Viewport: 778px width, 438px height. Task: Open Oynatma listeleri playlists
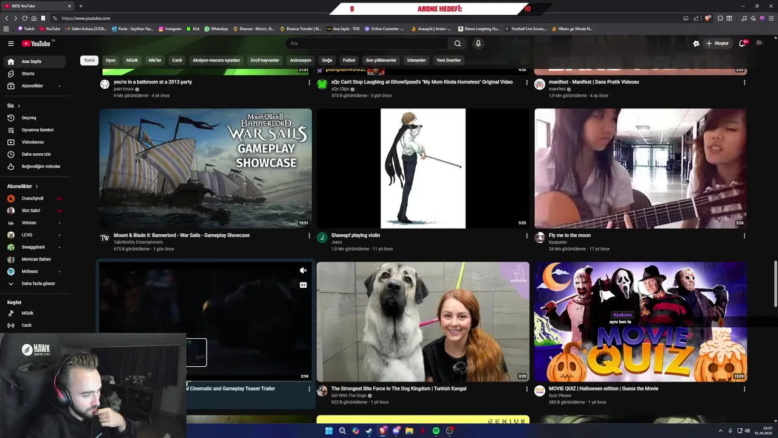click(x=36, y=130)
